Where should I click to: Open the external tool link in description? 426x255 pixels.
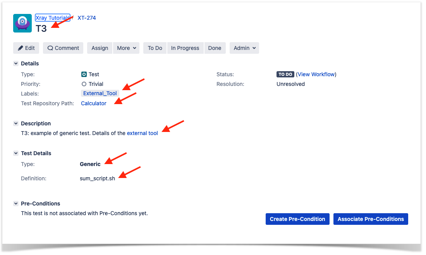click(x=143, y=133)
